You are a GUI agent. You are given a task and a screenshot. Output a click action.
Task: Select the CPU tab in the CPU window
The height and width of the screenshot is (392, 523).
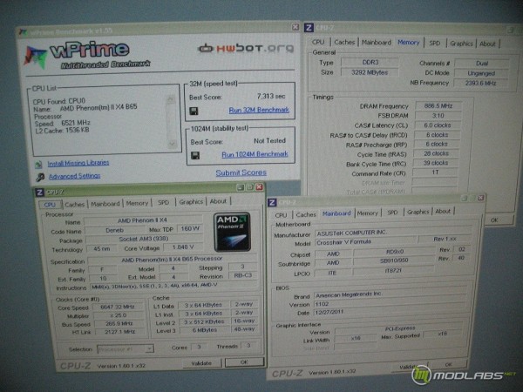(x=50, y=205)
